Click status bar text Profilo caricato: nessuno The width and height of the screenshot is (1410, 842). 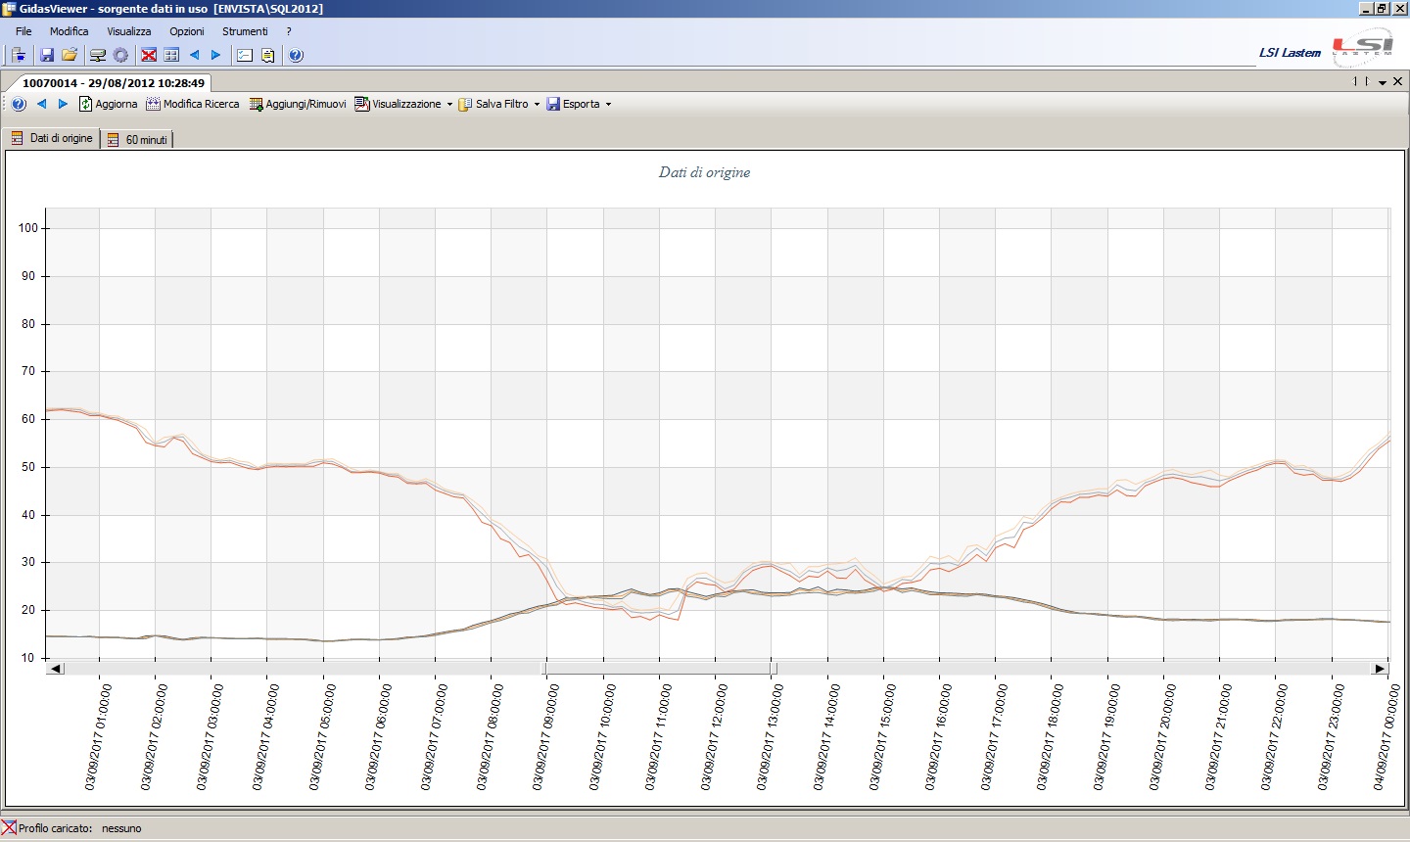80,828
